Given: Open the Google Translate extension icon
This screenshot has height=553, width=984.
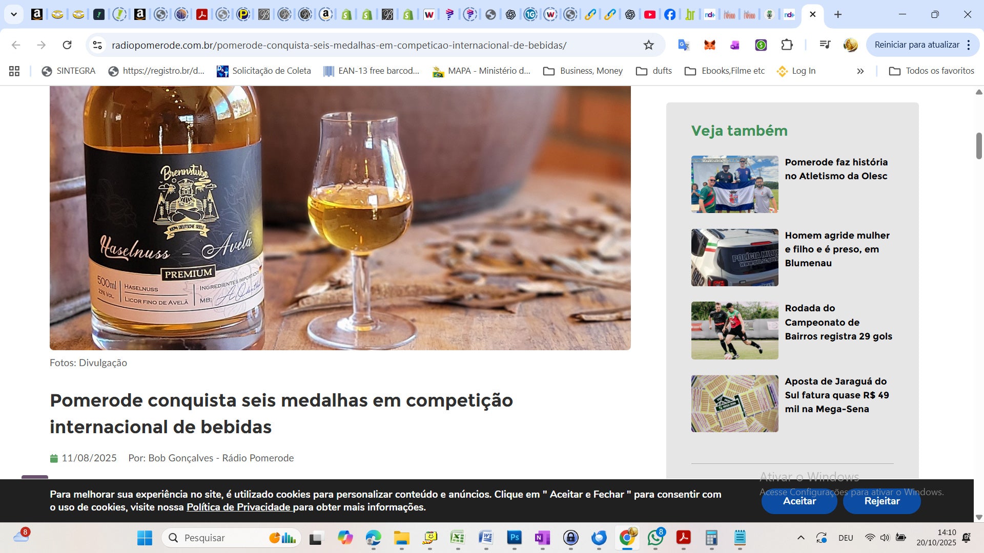Looking at the screenshot, I should pyautogui.click(x=683, y=45).
